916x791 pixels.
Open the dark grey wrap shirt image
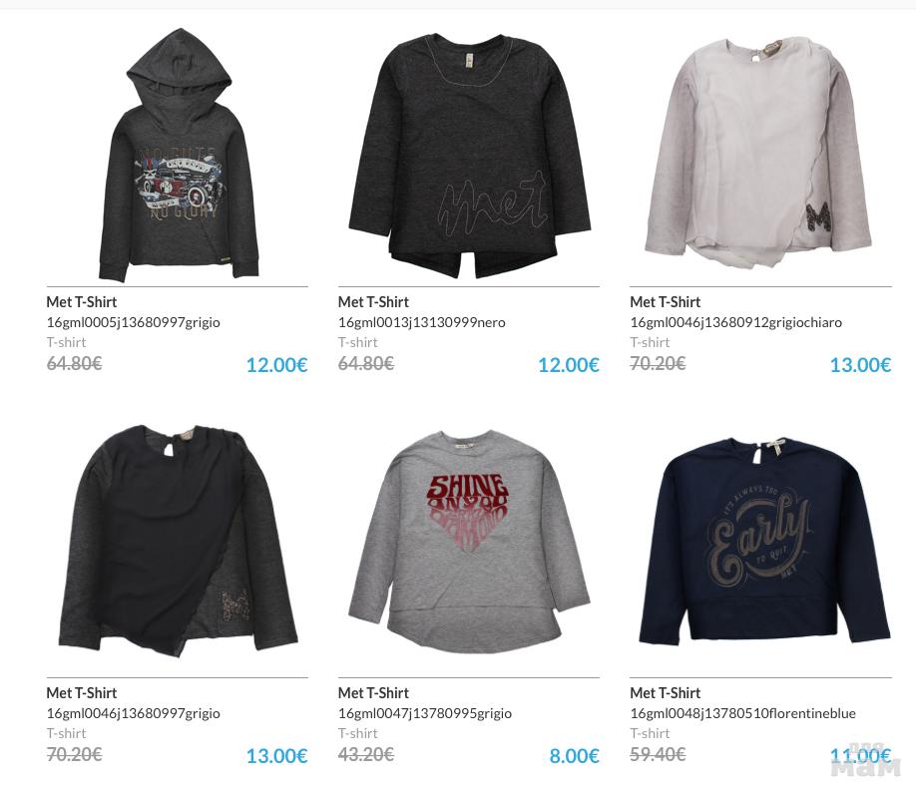point(179,541)
